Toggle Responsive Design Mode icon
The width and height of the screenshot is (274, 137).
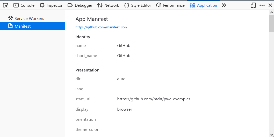click(253, 5)
